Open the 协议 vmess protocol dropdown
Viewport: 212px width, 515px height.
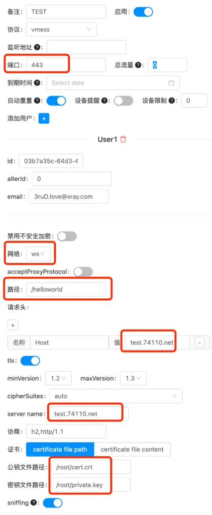[61, 29]
